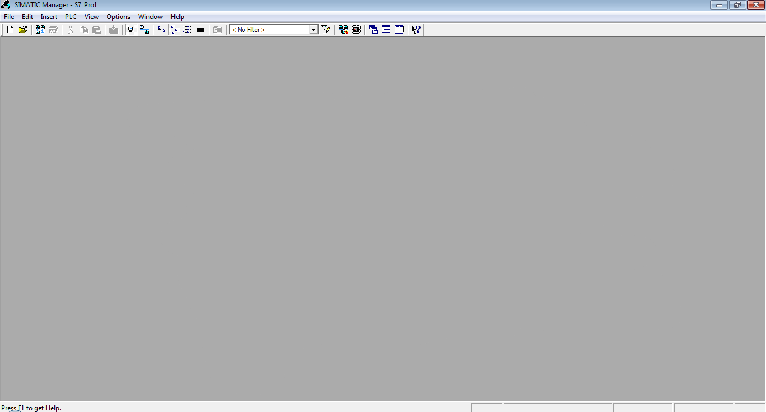
Task: Open the Options menu
Action: tap(118, 17)
